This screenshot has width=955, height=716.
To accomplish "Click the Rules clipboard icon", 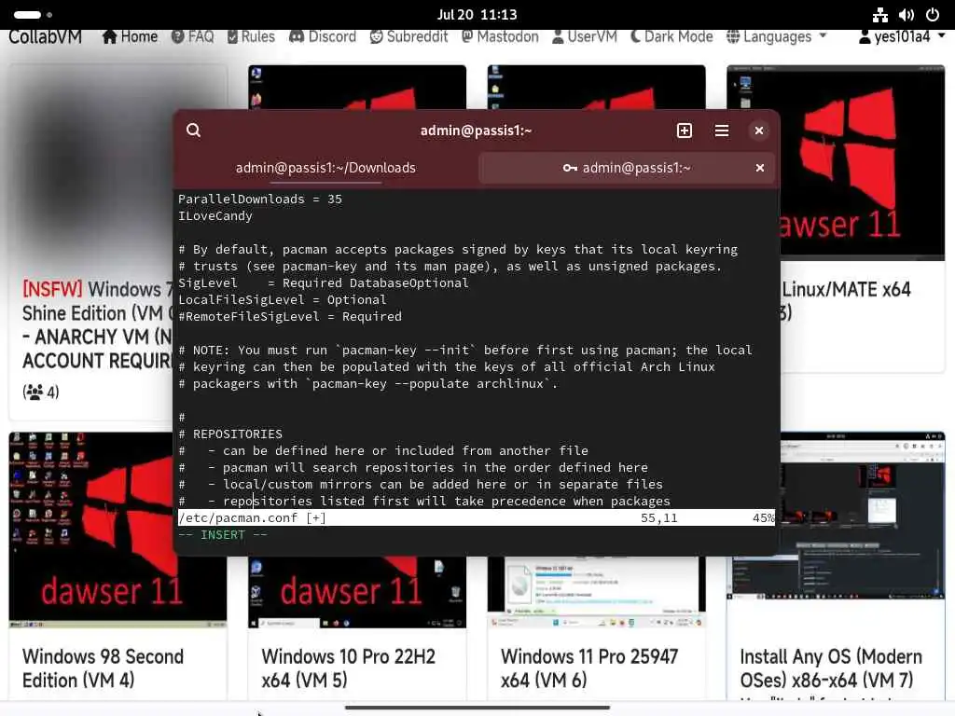I will 232,36.
